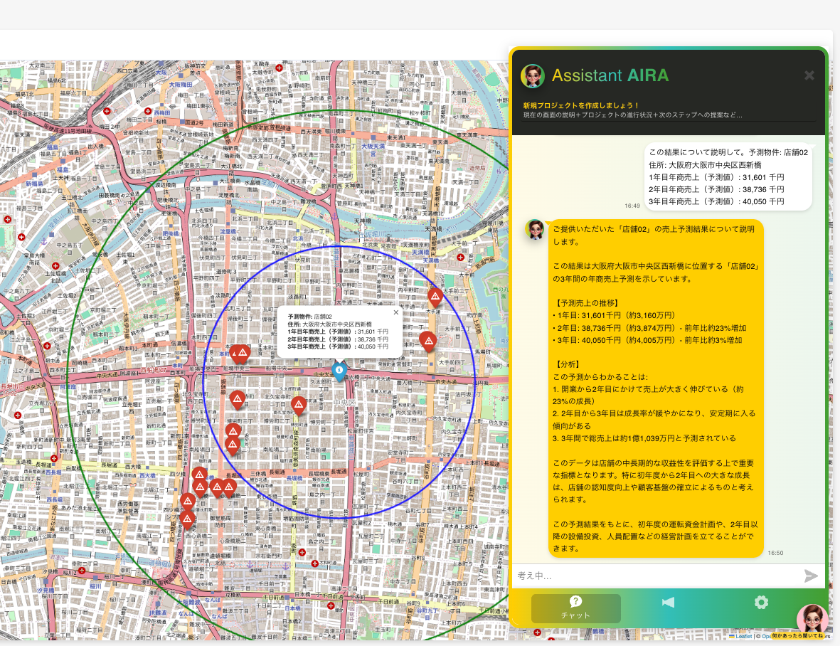The image size is (840, 646).
Task: Click the southernmost red warning marker on map
Action: point(187,519)
